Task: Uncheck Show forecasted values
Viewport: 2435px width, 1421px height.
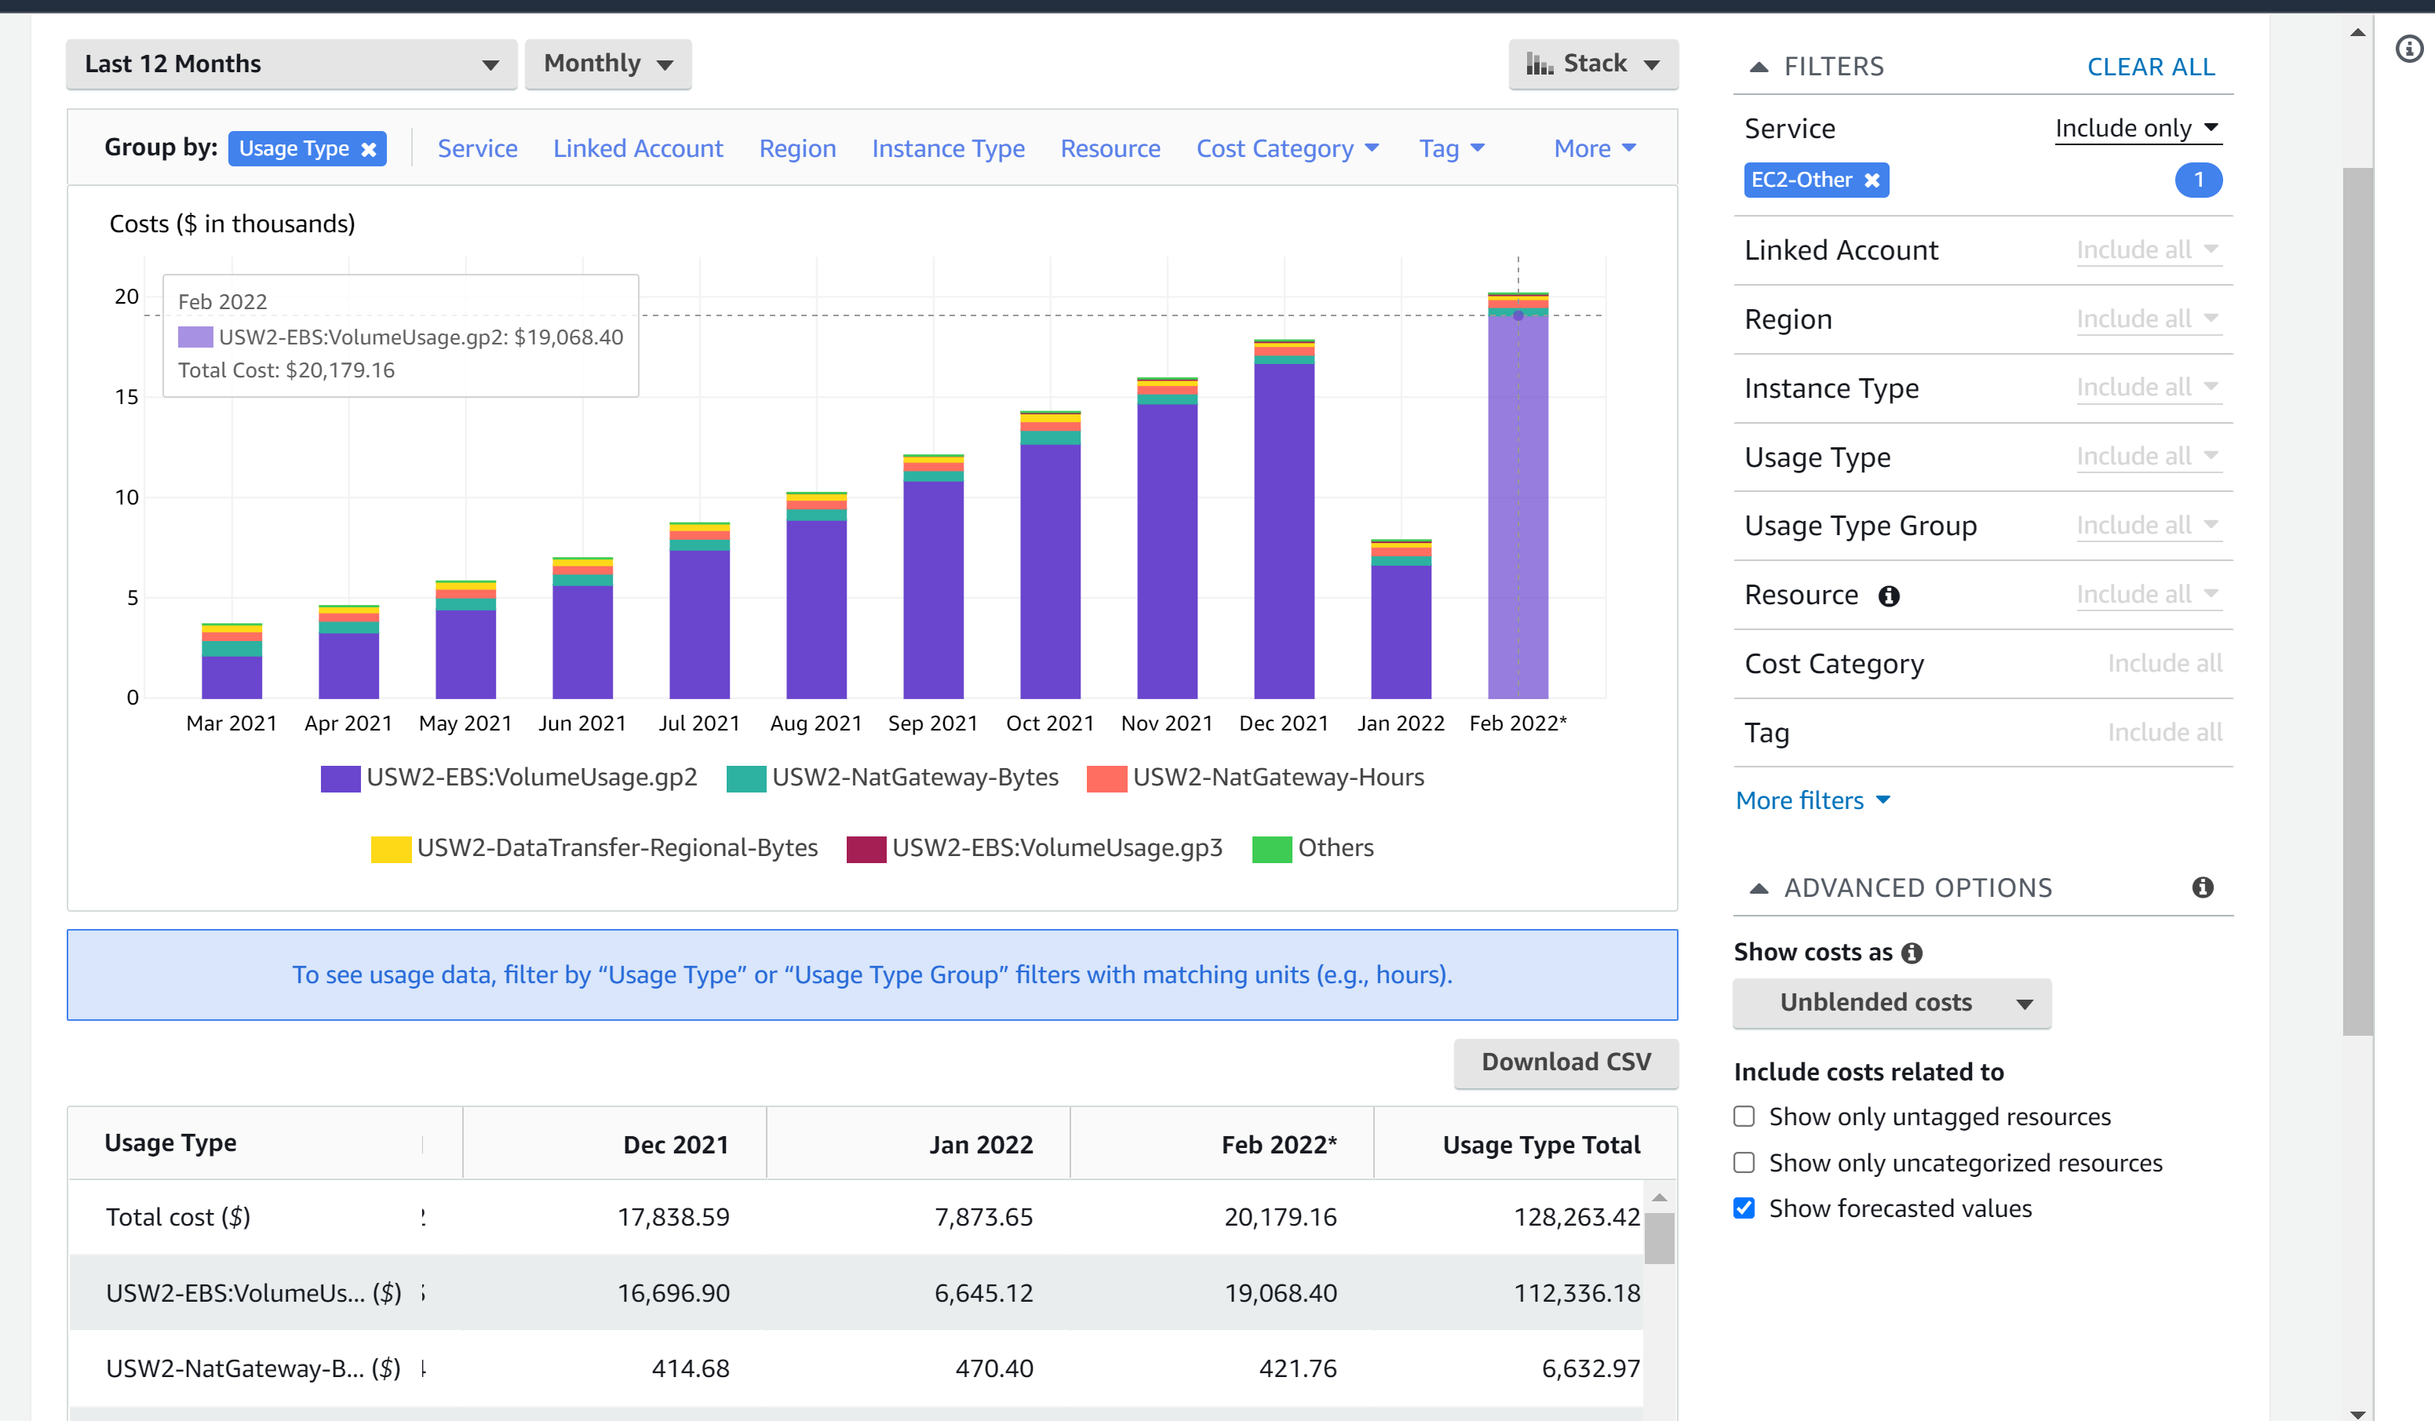Action: click(x=1744, y=1208)
